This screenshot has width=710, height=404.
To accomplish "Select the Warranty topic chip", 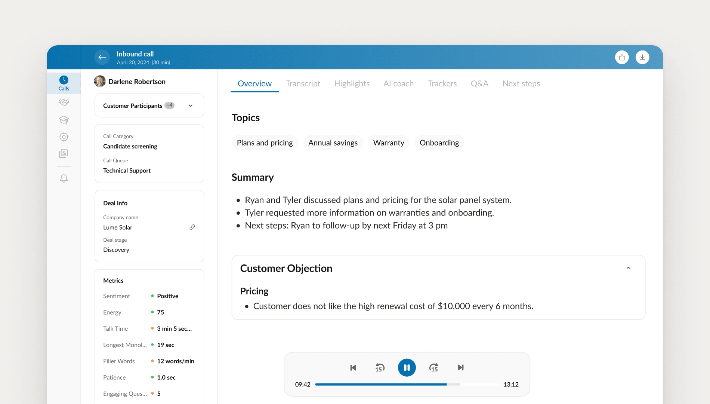I will click(388, 143).
